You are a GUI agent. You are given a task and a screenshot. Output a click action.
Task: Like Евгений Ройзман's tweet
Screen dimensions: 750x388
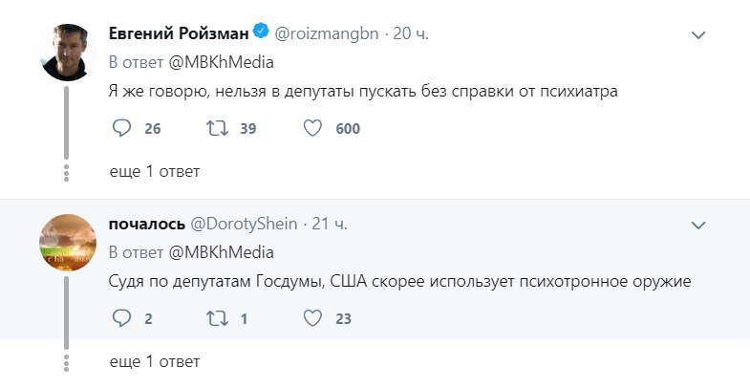point(312,128)
